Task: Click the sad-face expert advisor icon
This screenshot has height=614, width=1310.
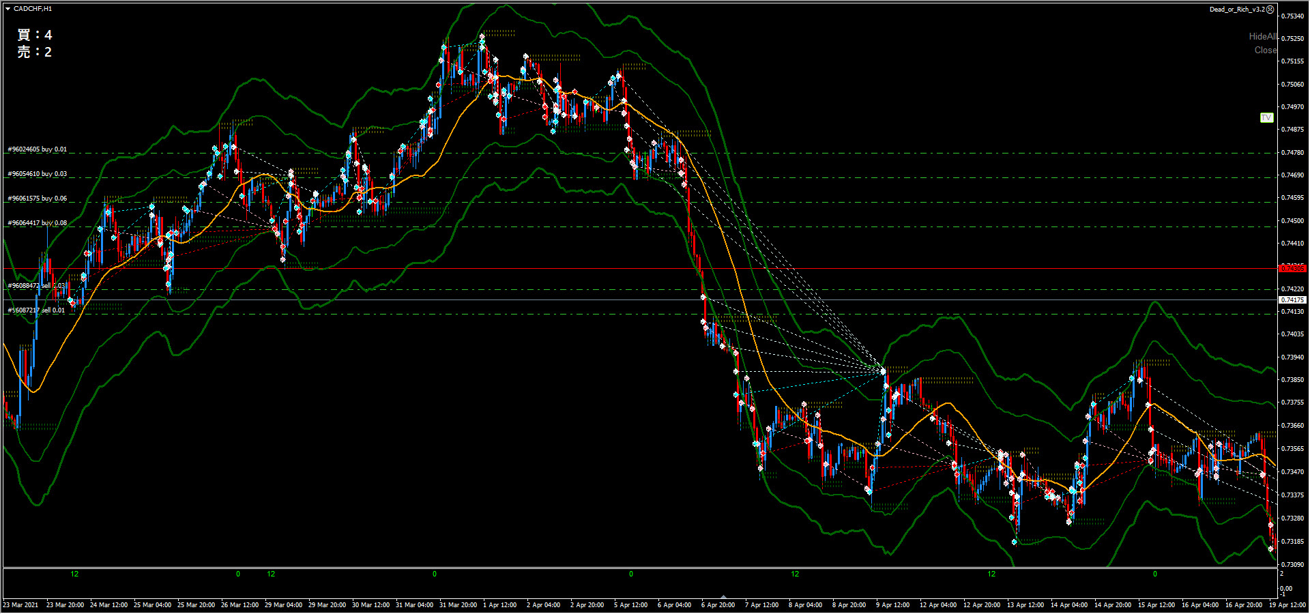Action: click(x=1270, y=10)
